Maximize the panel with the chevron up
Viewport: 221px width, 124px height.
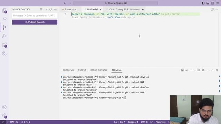(212, 70)
